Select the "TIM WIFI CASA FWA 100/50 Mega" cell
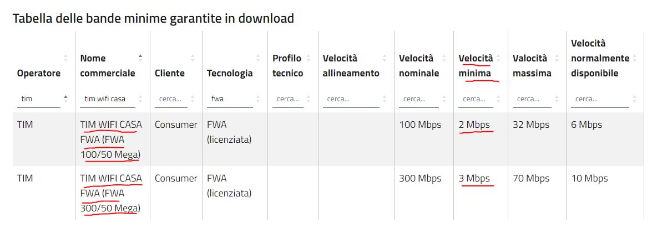This screenshot has width=652, height=233. (x=111, y=139)
